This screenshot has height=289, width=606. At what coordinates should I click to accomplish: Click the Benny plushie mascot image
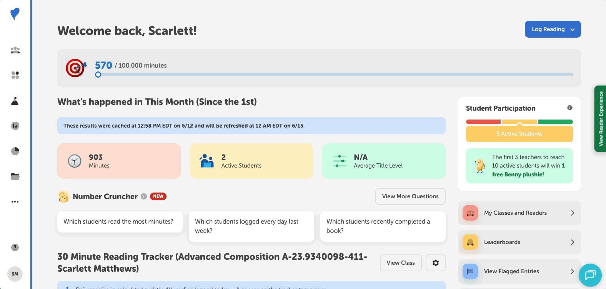[479, 166]
